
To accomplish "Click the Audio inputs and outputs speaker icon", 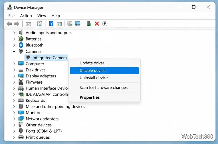I will tap(21, 33).
